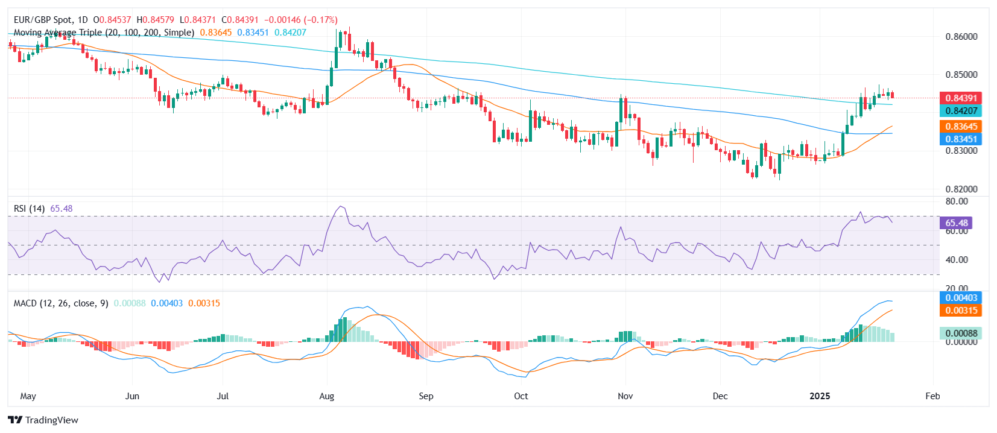Select the EUR/GBP Spot symbol title
997x433 pixels.
51,20
